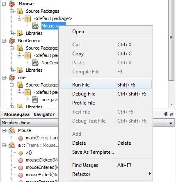Viewport: 176px width, 182px height.
Task: Click the Libraries folder icon under Mouse
Action: coord(20,33)
